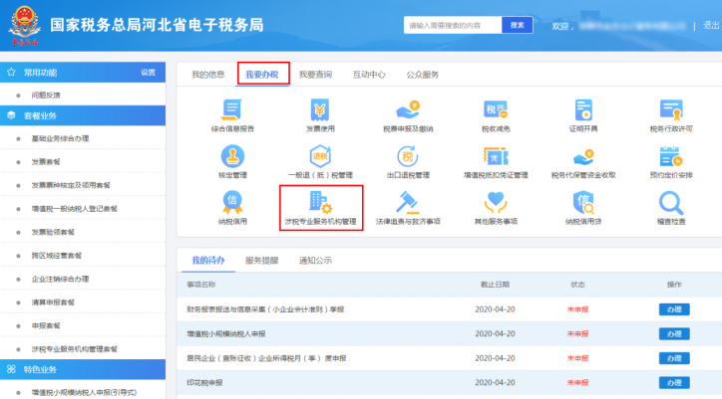This screenshot has height=399, width=722.
Task: Open 清算申报套餐 in sidebar
Action: [53, 302]
